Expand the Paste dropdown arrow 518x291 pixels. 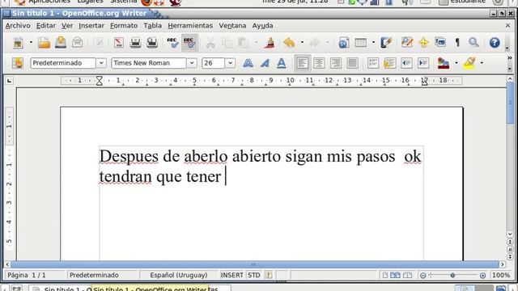[x=256, y=43]
